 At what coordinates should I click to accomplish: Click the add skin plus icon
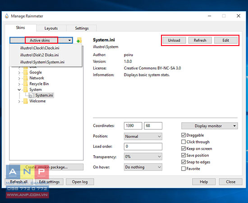coord(79,40)
